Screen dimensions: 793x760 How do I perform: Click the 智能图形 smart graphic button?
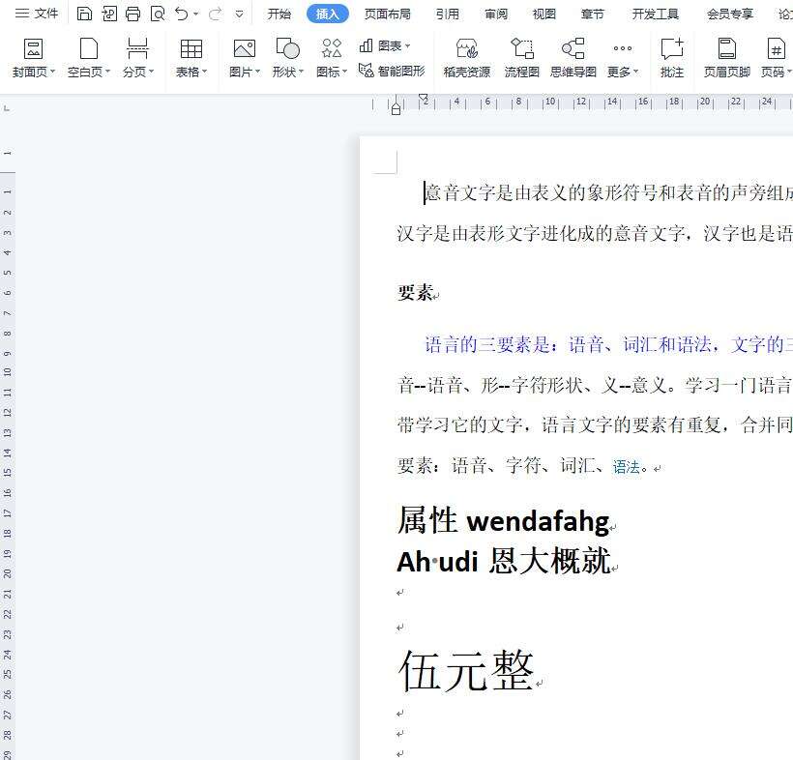pos(392,71)
